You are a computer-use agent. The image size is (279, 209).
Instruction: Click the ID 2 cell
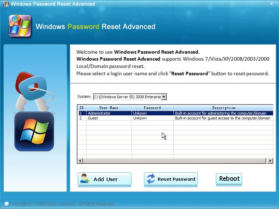pyautogui.click(x=82, y=118)
